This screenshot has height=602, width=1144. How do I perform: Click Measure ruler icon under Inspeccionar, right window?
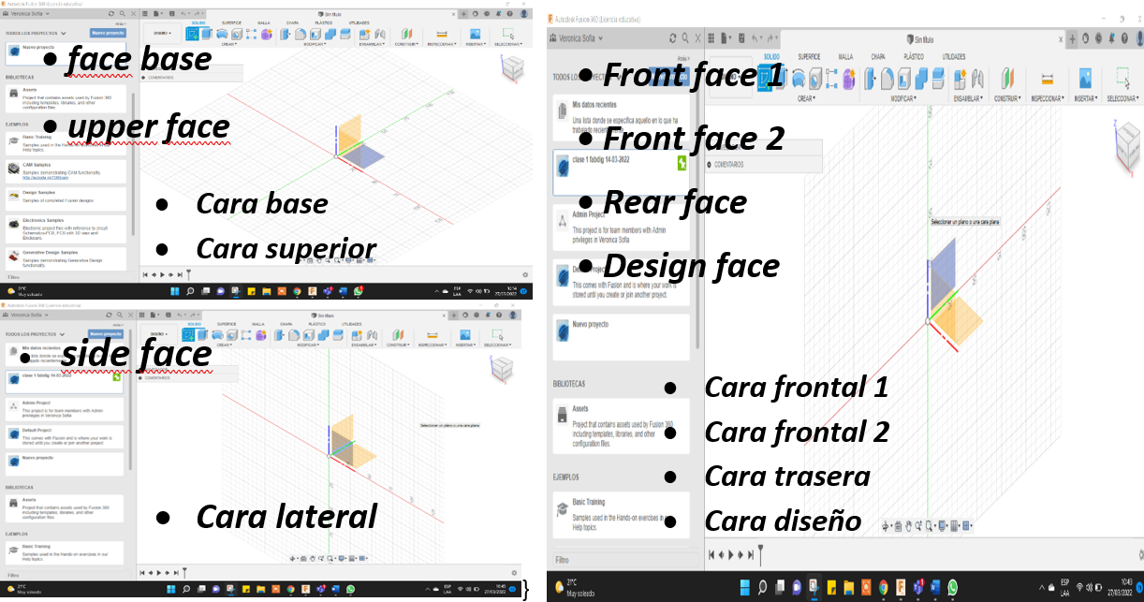coord(1048,79)
